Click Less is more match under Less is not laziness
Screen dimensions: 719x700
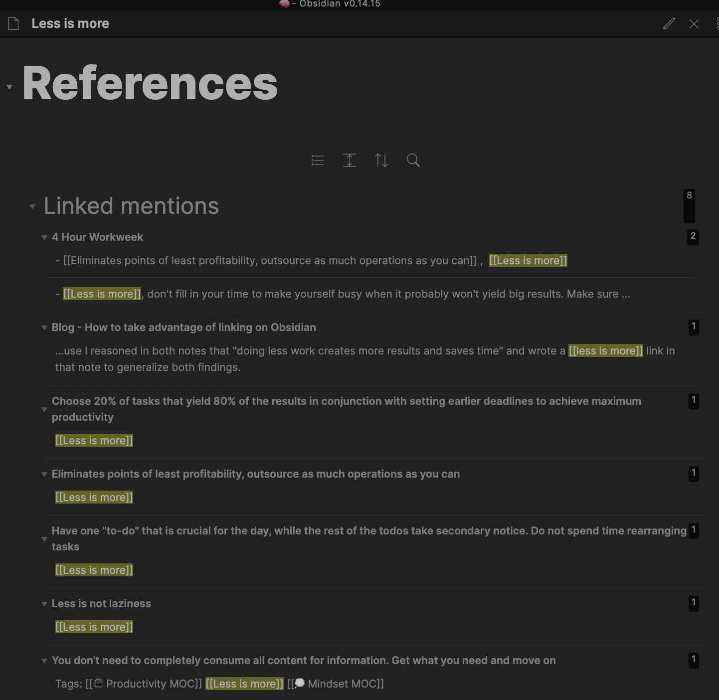click(x=94, y=627)
